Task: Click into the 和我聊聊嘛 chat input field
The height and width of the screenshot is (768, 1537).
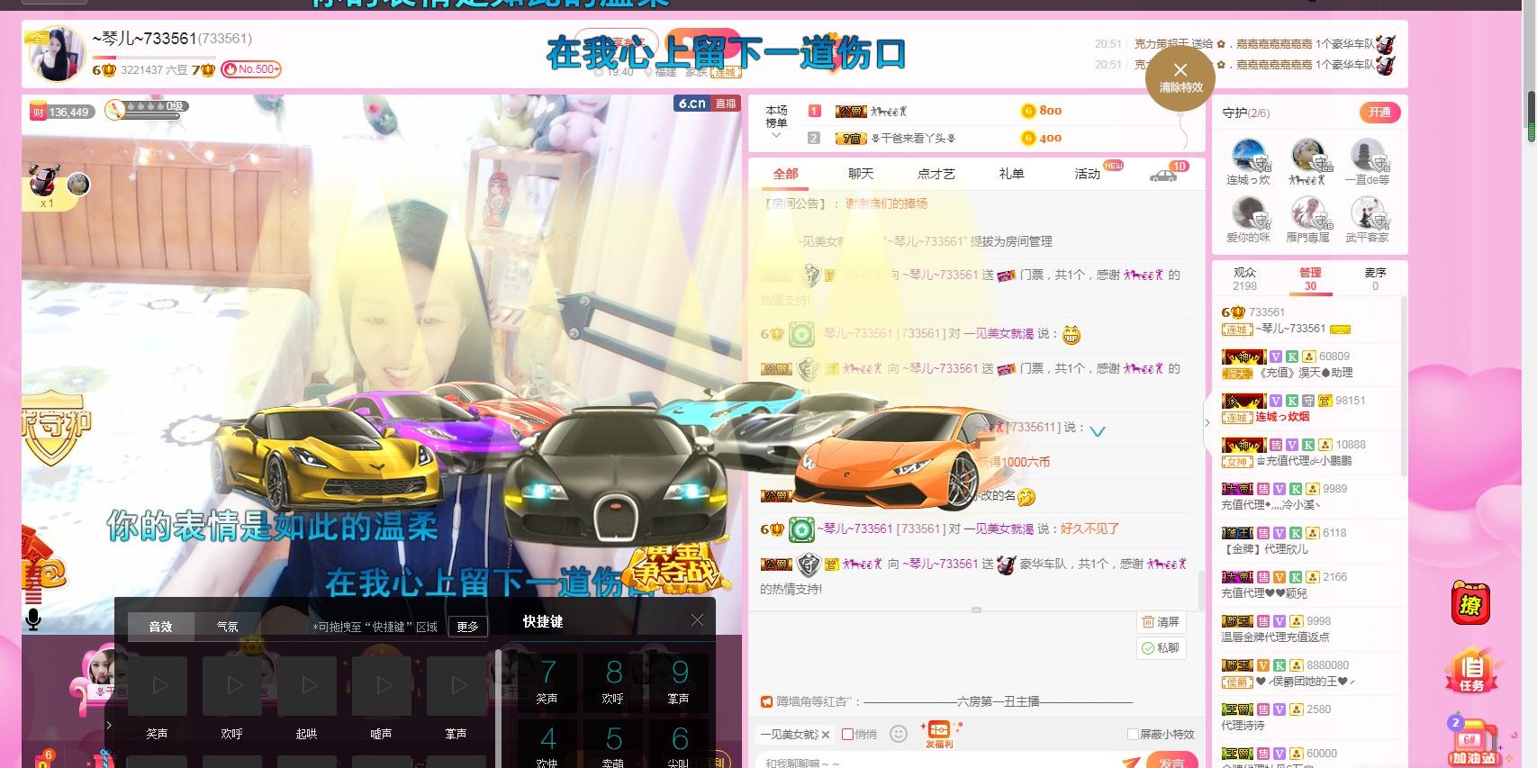Action: (x=936, y=762)
